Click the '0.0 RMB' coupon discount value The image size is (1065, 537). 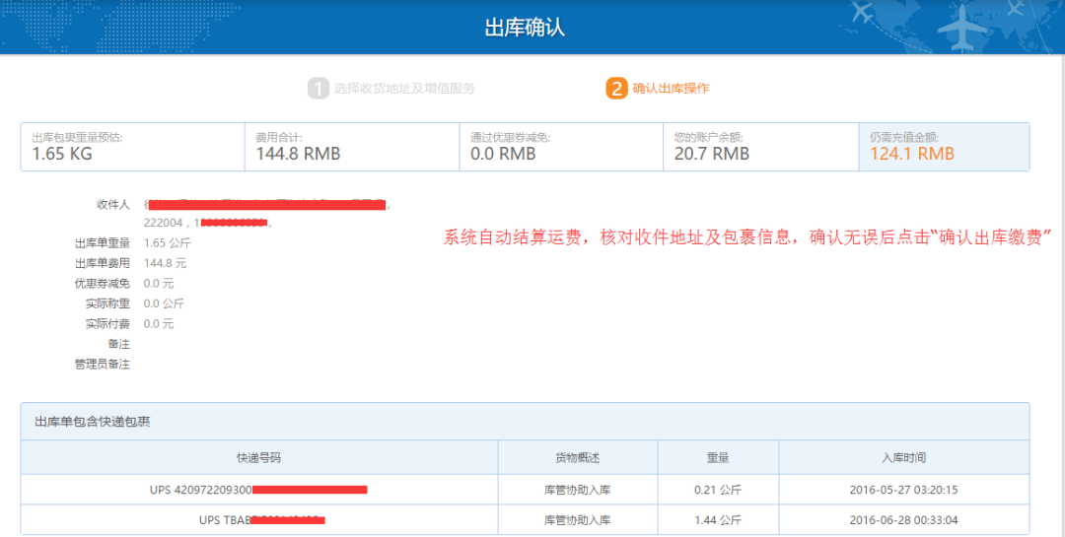click(x=503, y=154)
